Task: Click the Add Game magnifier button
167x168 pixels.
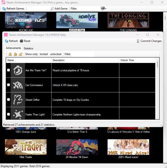Action: pyautogui.click(x=59, y=9)
